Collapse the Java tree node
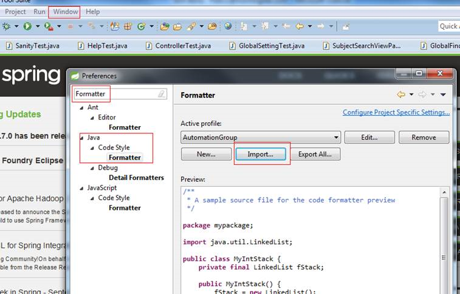 tap(81, 138)
